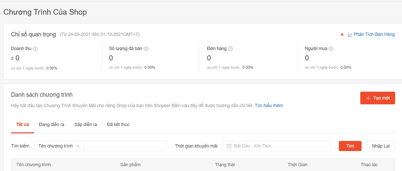Click the Thời Gian column header
This screenshot has width=402, height=171.
297,165
